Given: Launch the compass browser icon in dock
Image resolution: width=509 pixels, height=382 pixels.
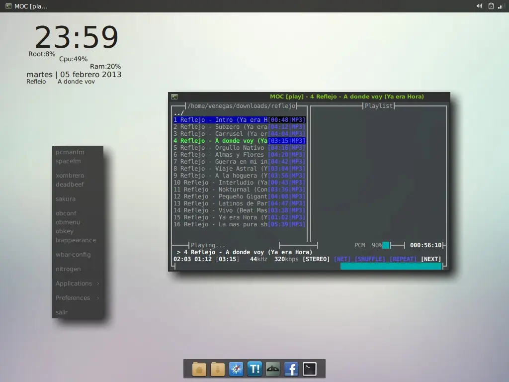Looking at the screenshot, I should click(236, 369).
